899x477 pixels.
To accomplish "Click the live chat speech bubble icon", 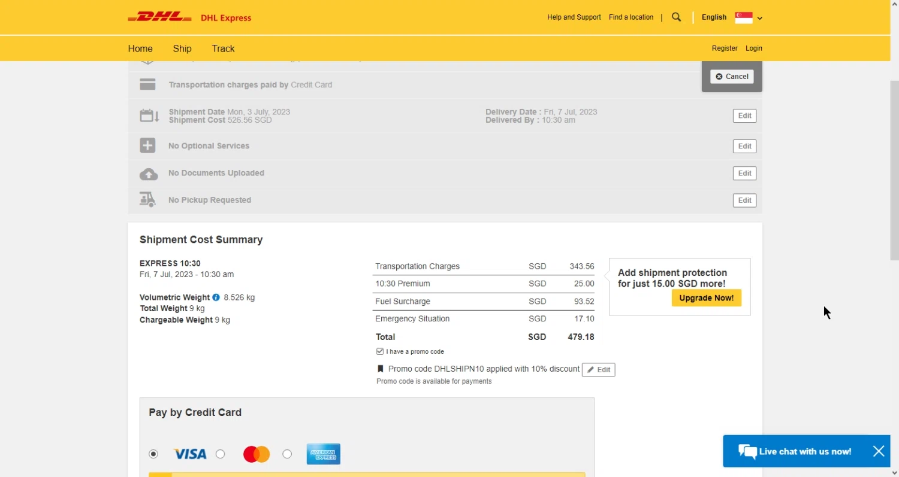I will 747,451.
